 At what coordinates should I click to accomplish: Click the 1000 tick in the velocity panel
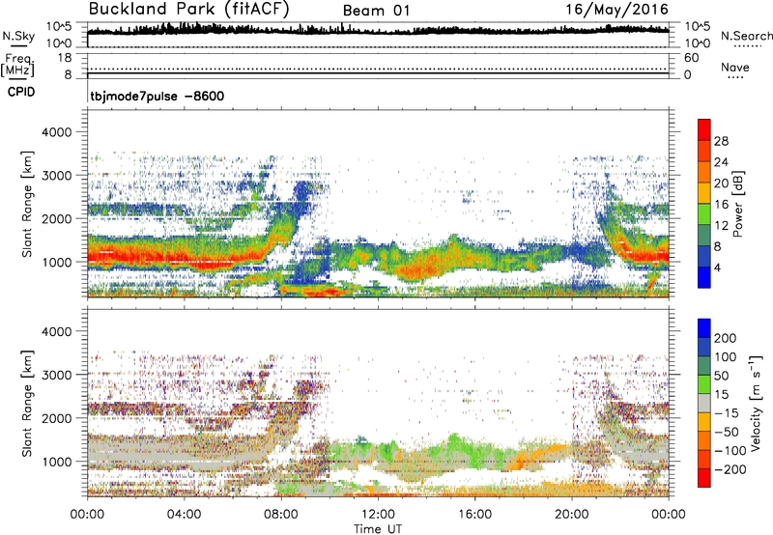click(x=56, y=462)
